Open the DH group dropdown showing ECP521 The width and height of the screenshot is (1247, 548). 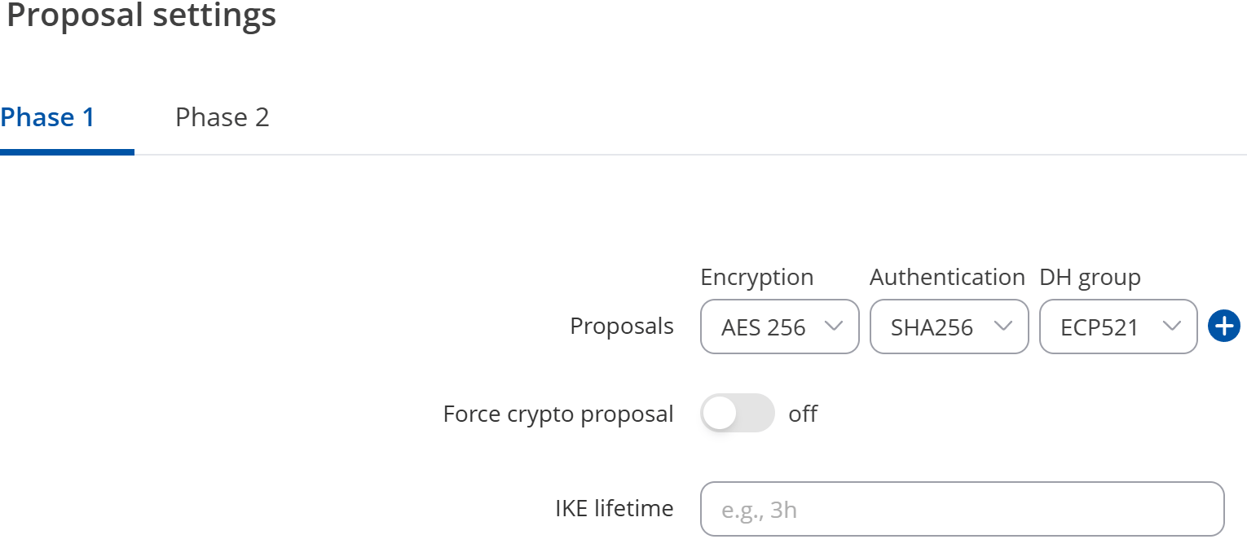[1117, 327]
